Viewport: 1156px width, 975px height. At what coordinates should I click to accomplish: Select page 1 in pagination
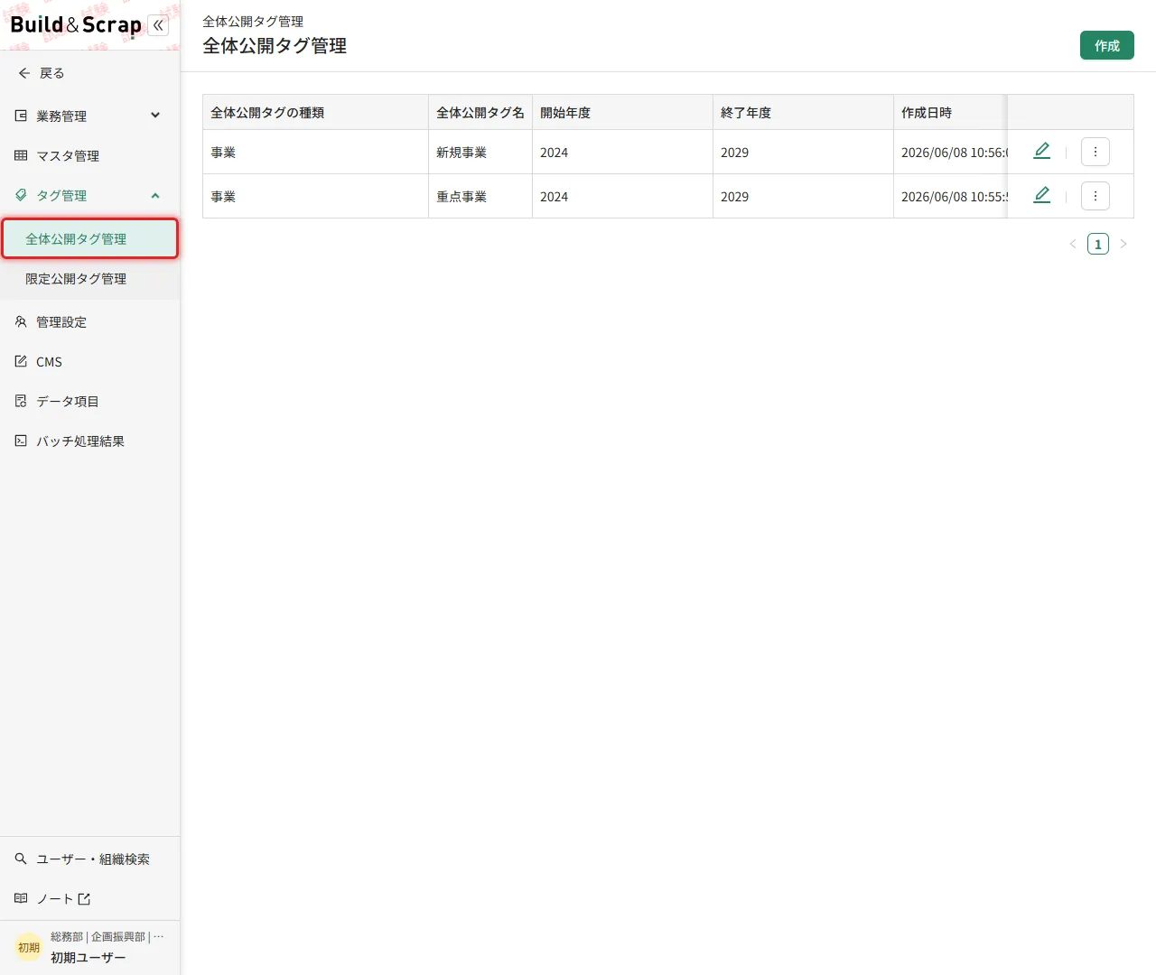pos(1098,244)
